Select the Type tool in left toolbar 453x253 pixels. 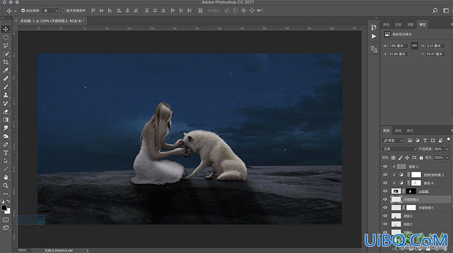6,153
